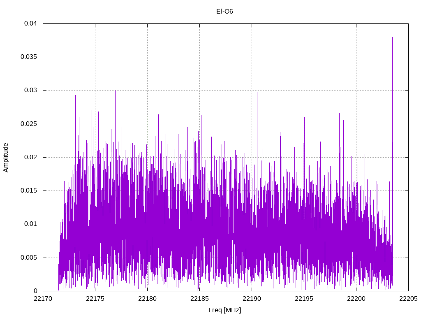Screen dimensions: 421x316
Task: Click the y-axis value 0.005
Action: tap(29, 258)
